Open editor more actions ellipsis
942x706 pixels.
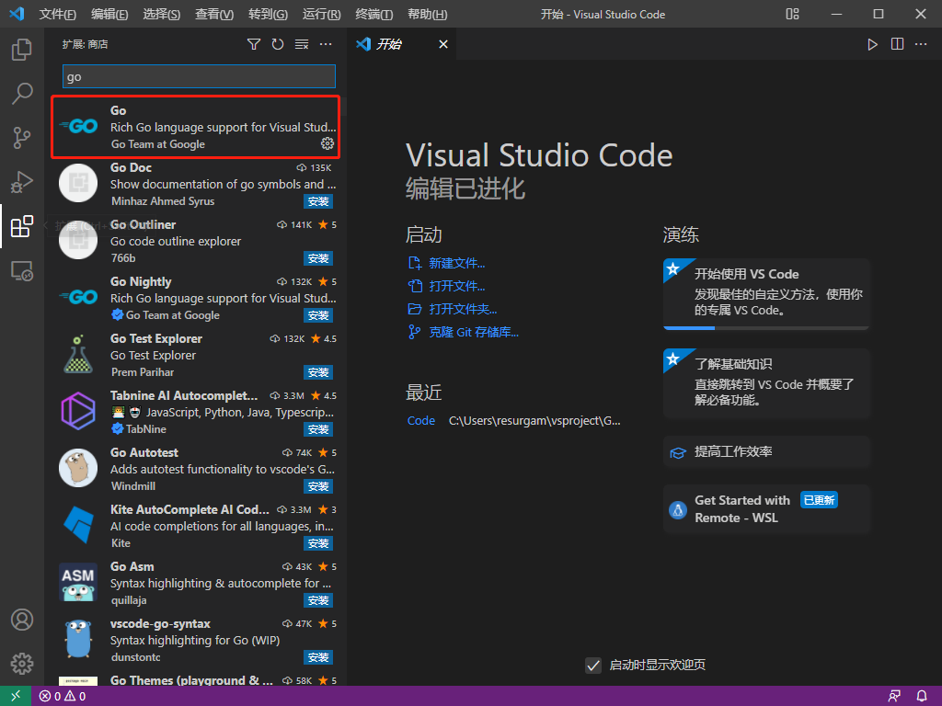click(x=921, y=44)
